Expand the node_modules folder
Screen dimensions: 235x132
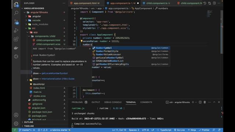tap(40, 24)
